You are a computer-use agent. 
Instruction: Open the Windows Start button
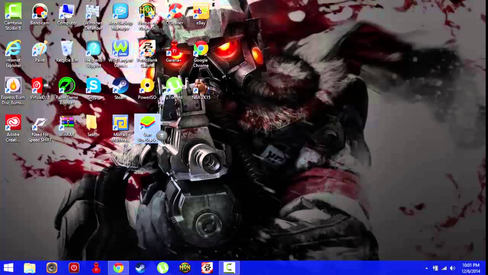pyautogui.click(x=8, y=268)
